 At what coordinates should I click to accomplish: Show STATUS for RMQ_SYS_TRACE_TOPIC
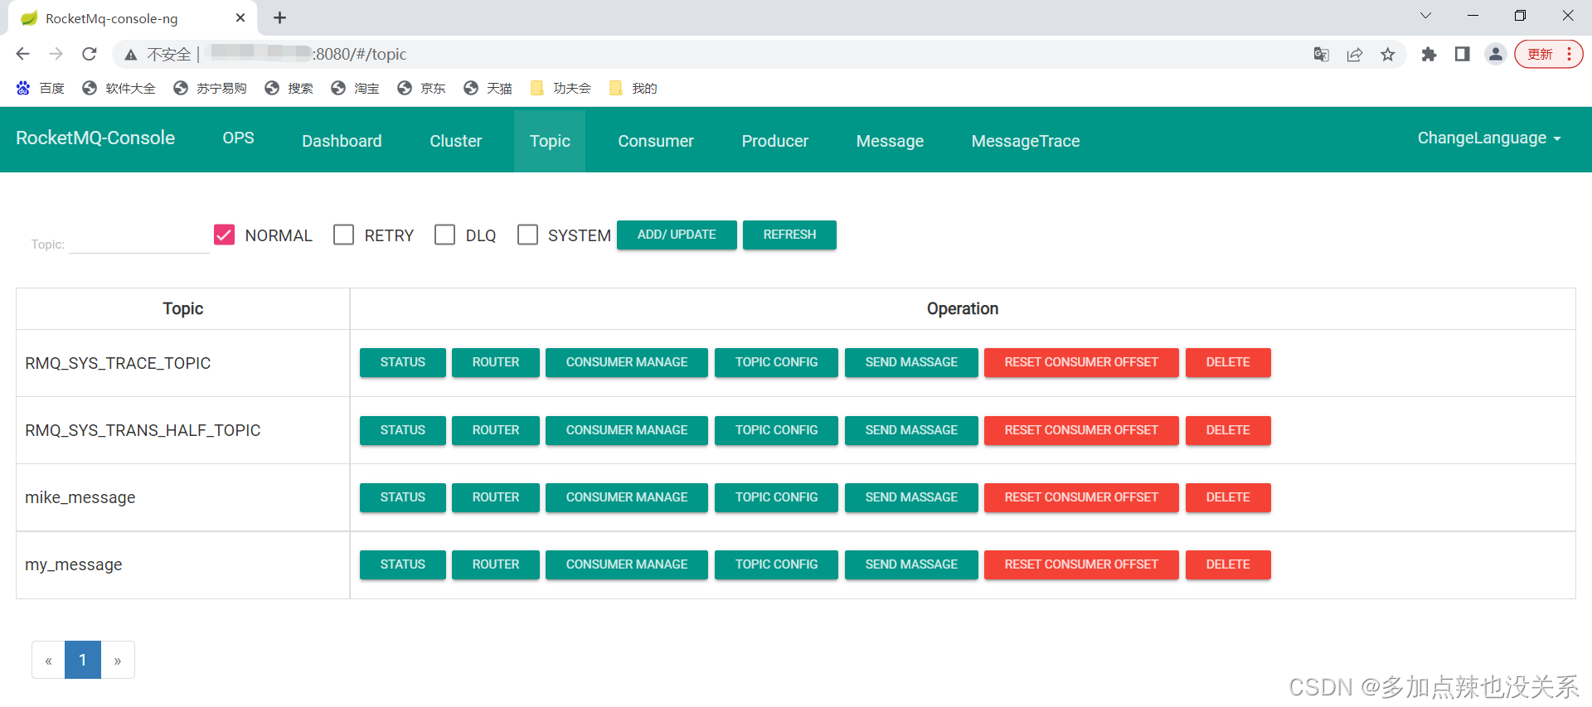click(x=402, y=362)
